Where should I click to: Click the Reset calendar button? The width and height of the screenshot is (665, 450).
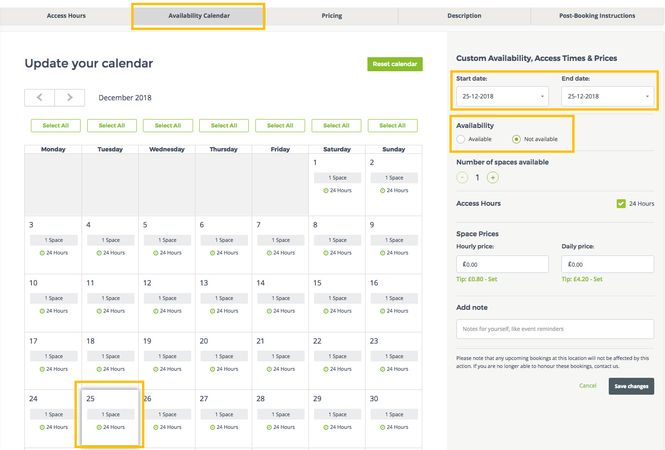395,64
